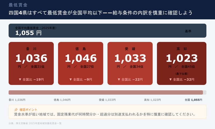215x129 pixels.
Task: Click the down triangle next to 全国比 −22円
Action: (119, 80)
